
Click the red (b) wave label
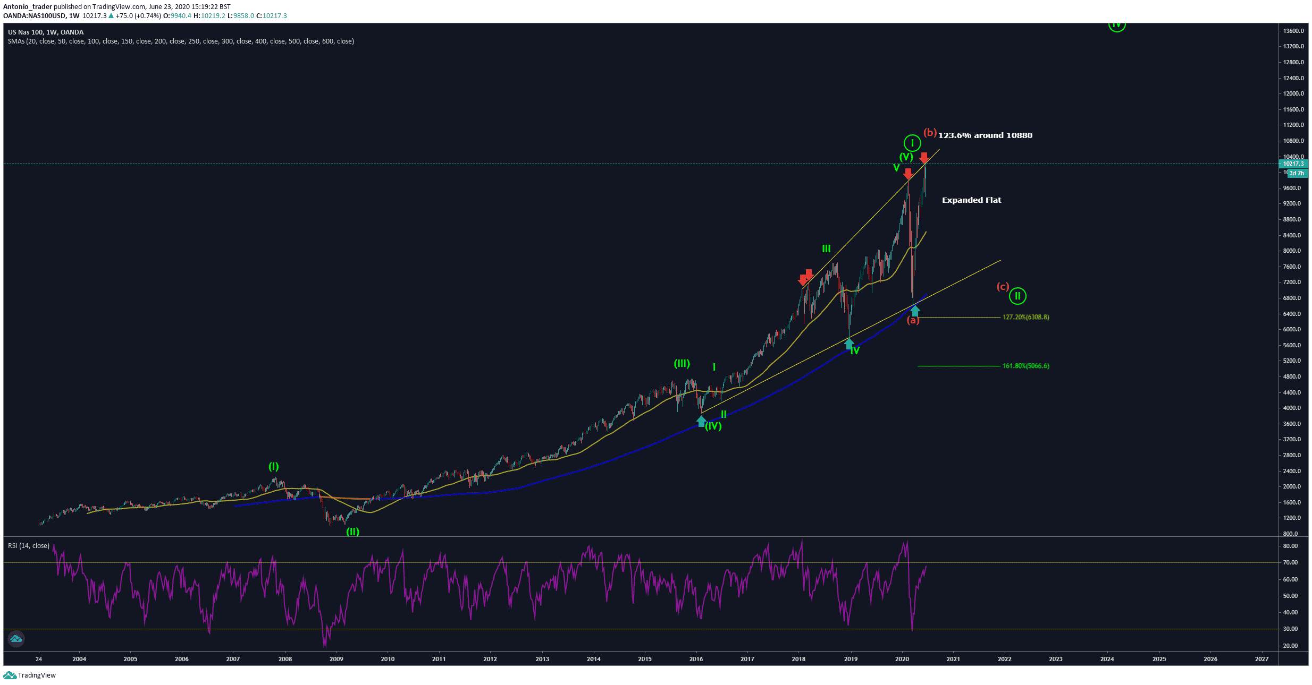(930, 132)
